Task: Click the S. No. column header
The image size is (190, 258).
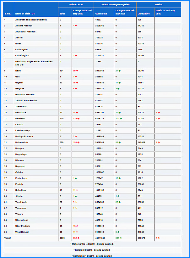Action: tap(8, 14)
